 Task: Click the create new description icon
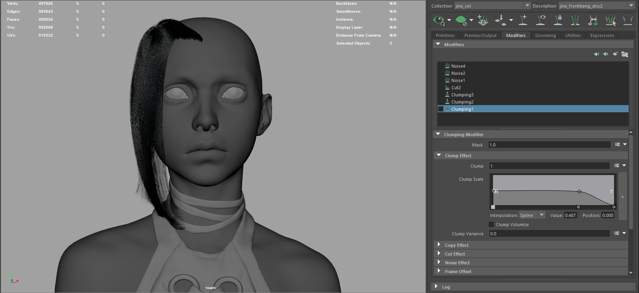pyautogui.click(x=483, y=20)
